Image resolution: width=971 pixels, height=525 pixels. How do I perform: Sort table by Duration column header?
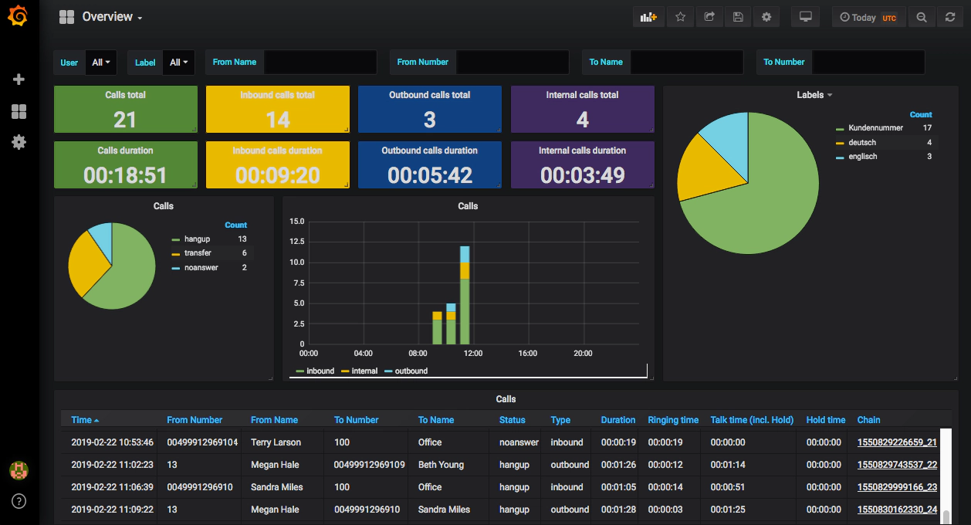pos(617,420)
